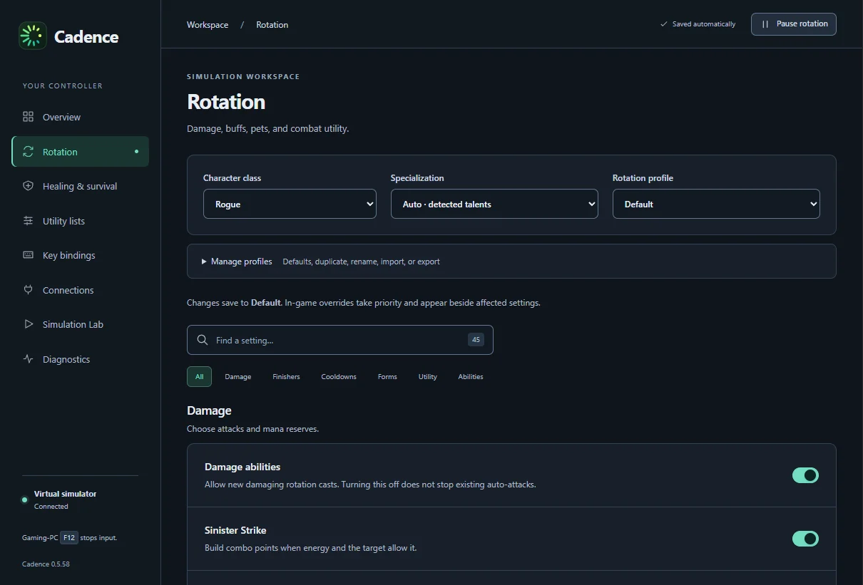The image size is (863, 585).
Task: Click the Simulation Lab play icon
Action: 29,324
